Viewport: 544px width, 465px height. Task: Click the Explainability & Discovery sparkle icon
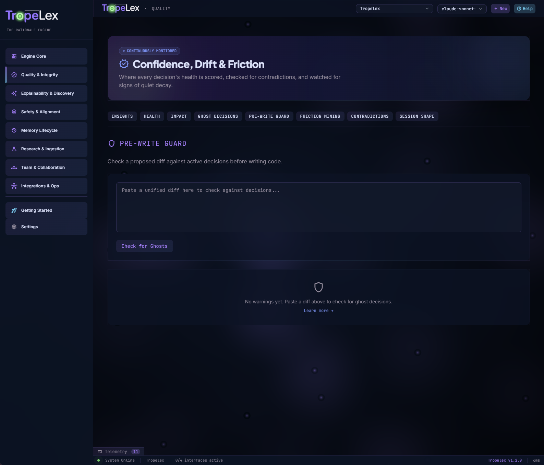[14, 93]
